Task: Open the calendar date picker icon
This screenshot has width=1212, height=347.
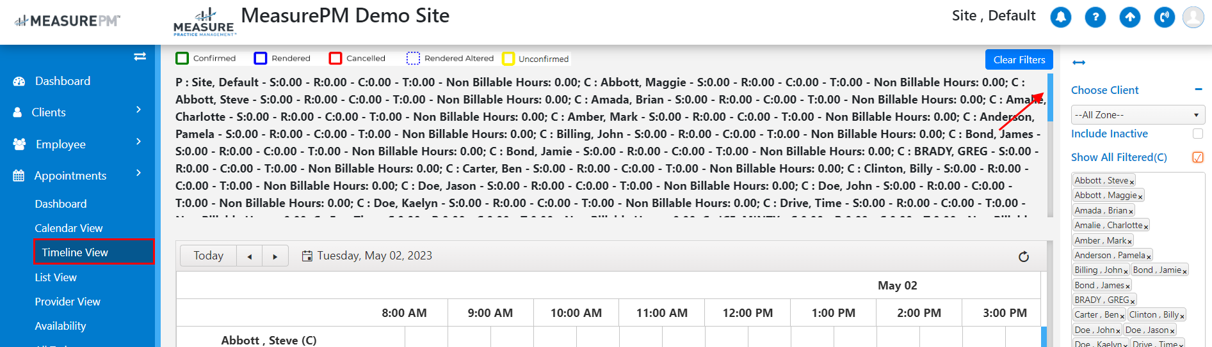Action: tap(307, 256)
